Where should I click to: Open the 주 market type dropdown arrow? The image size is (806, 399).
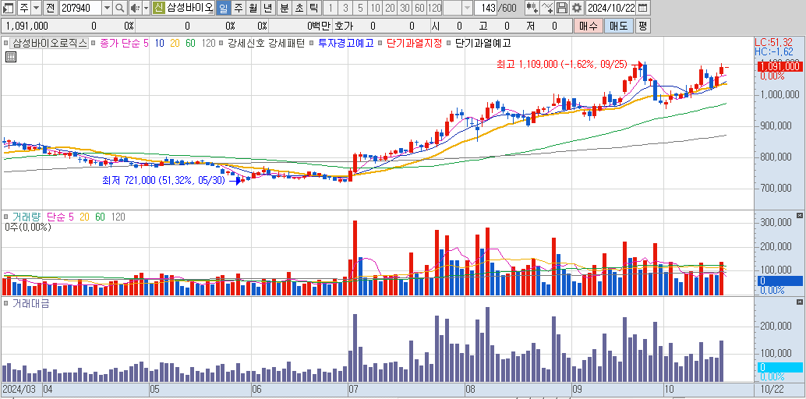coord(36,8)
